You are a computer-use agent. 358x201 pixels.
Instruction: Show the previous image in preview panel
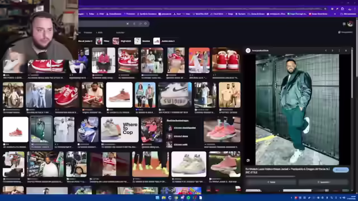point(326,51)
